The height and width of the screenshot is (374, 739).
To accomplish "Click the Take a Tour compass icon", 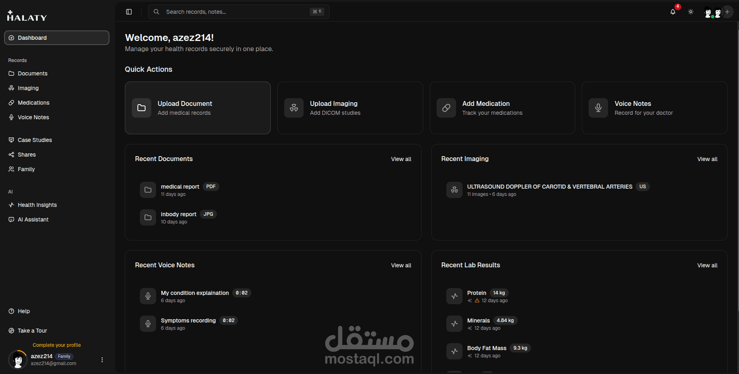I will pyautogui.click(x=11, y=331).
